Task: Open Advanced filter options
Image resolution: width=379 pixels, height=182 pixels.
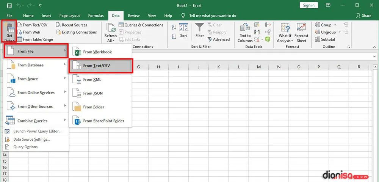Action: (219, 39)
